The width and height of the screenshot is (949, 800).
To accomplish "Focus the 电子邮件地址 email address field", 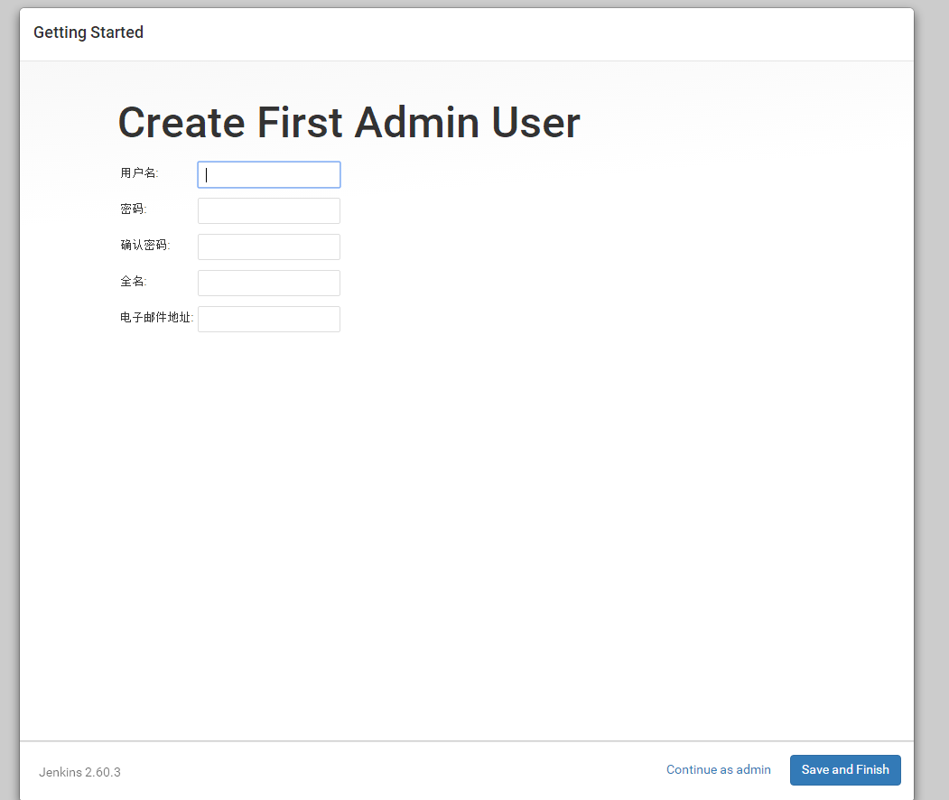I will point(268,320).
